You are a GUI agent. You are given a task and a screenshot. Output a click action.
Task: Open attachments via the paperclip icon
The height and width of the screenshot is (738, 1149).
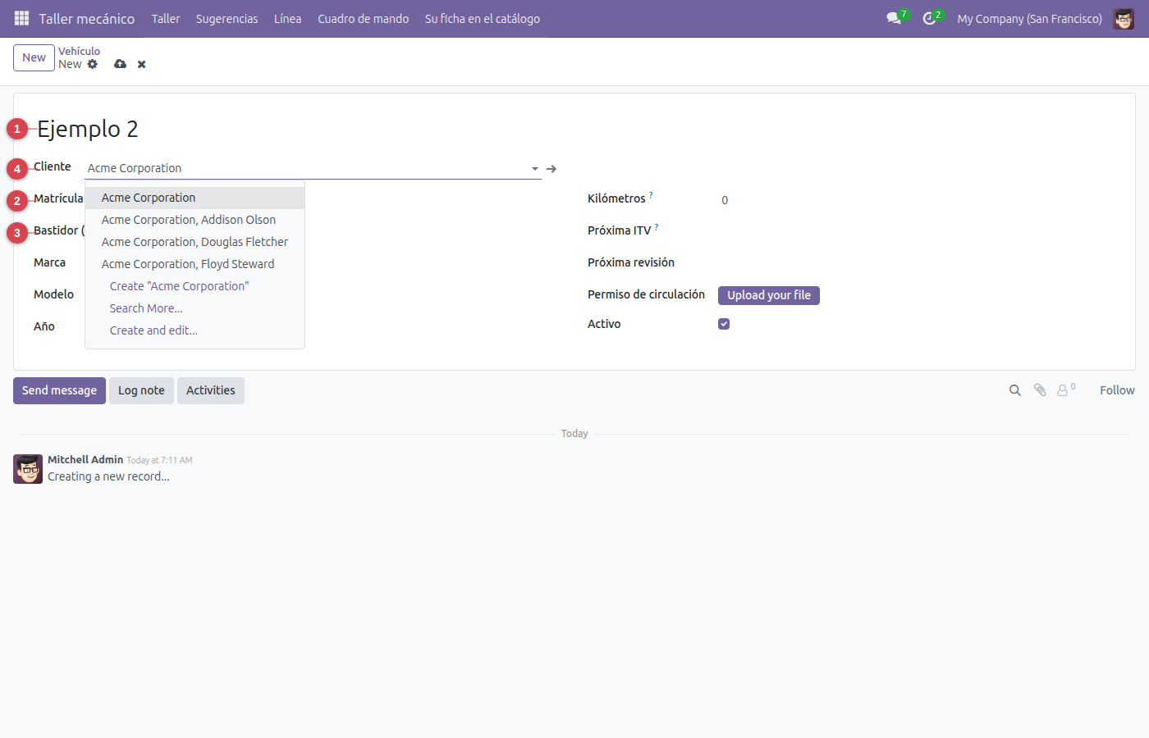[x=1040, y=390]
